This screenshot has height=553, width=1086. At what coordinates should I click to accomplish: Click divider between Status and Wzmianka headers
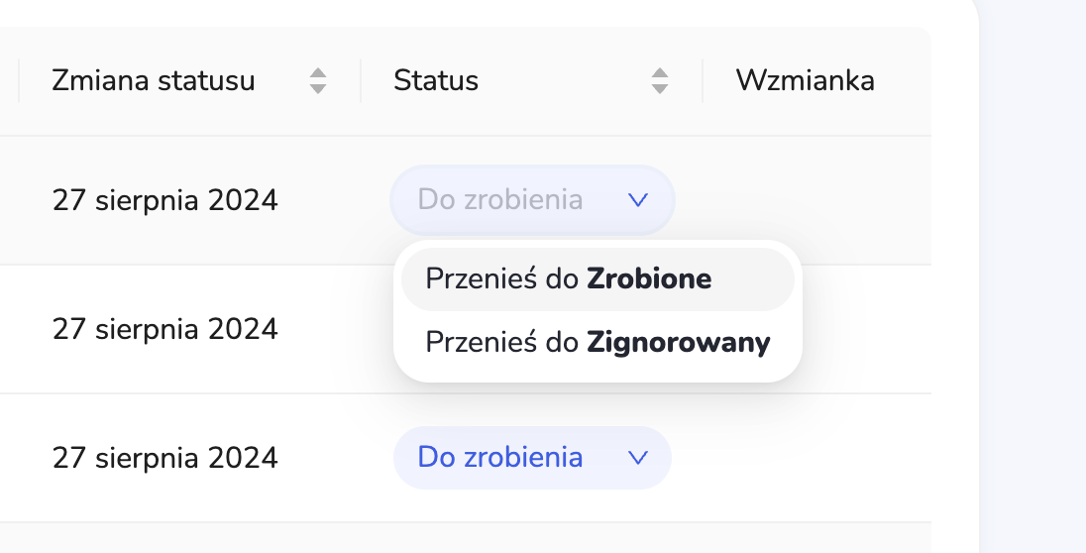[x=703, y=80]
